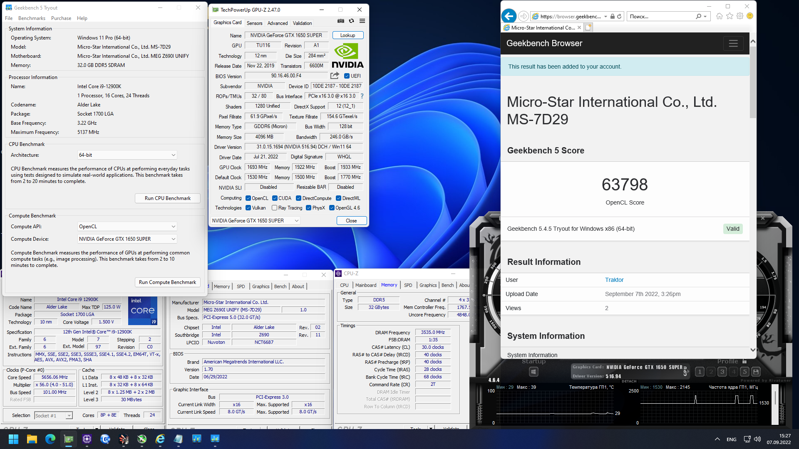Click the browser search magnifier icon
The width and height of the screenshot is (799, 449).
click(698, 17)
